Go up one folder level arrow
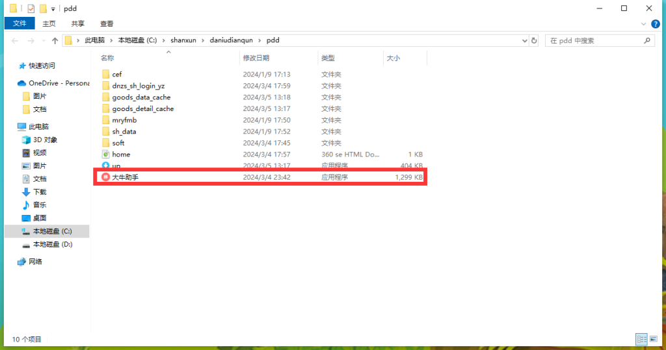The height and width of the screenshot is (350, 666). 55,41
